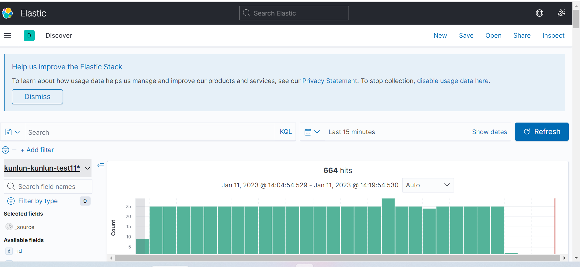Image resolution: width=580 pixels, height=267 pixels.
Task: Click the shortest first histogram bar
Action: [142, 247]
